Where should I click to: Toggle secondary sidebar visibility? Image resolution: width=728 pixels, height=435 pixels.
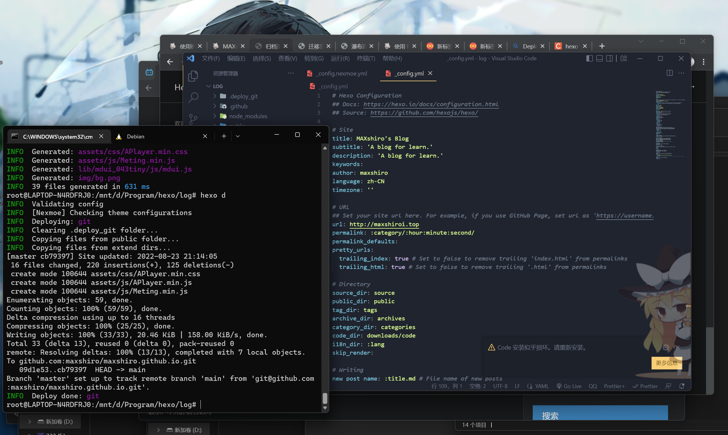pyautogui.click(x=609, y=58)
